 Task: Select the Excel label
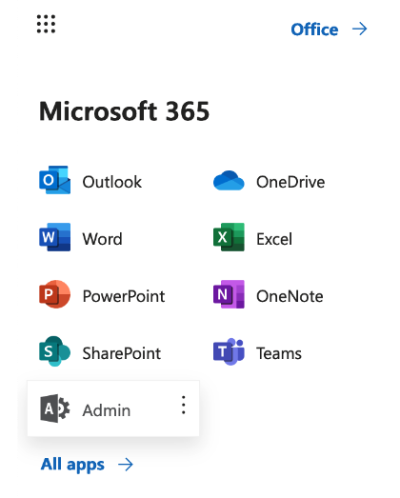pos(274,239)
